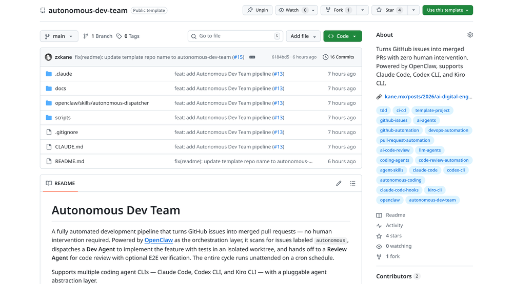The width and height of the screenshot is (513, 284).
Task: Open the .gitignore file
Action: (66, 132)
